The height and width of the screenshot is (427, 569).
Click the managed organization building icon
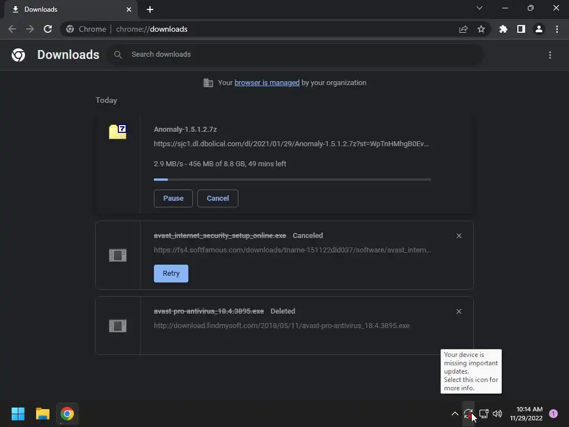(x=208, y=83)
